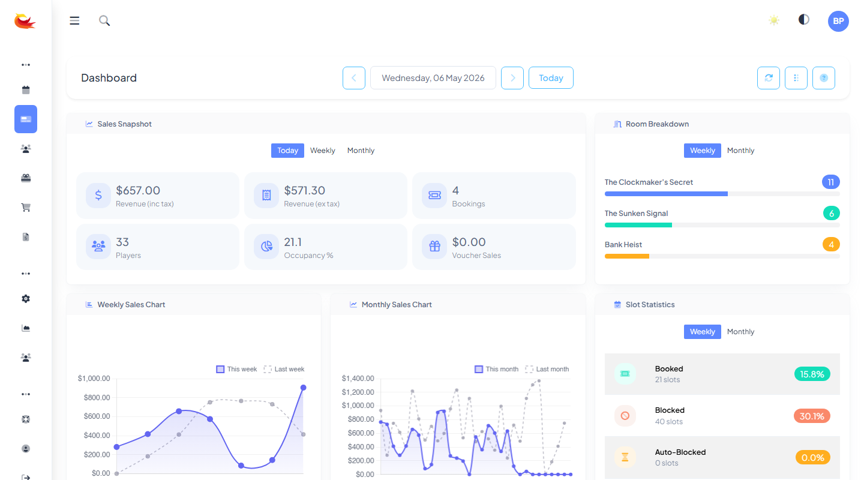864x480 pixels.
Task: Open the settings gear in sidebar
Action: [x=26, y=299]
